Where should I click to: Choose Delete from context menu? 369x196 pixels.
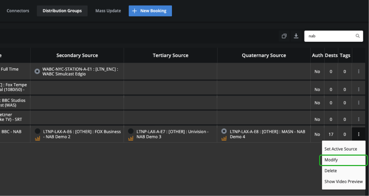click(x=343, y=171)
